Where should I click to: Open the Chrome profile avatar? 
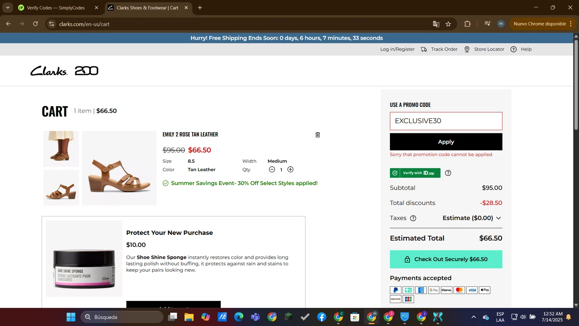point(501,24)
